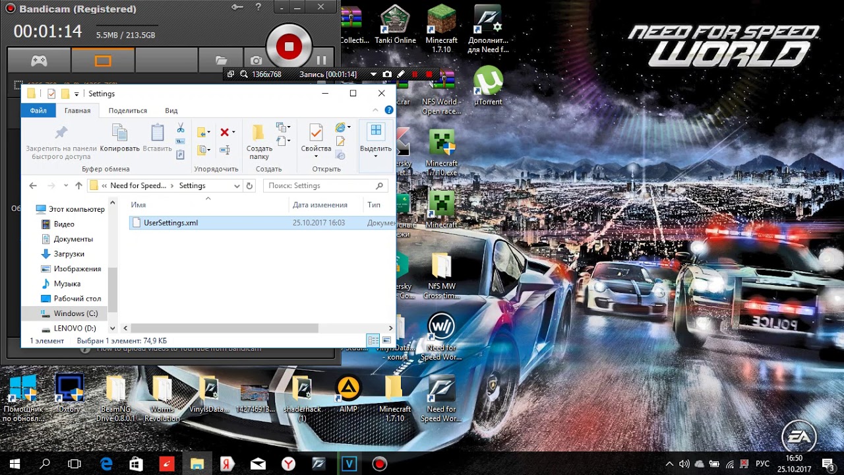844x475 pixels.
Task: Open Документы in navigation pane
Action: tap(67, 239)
